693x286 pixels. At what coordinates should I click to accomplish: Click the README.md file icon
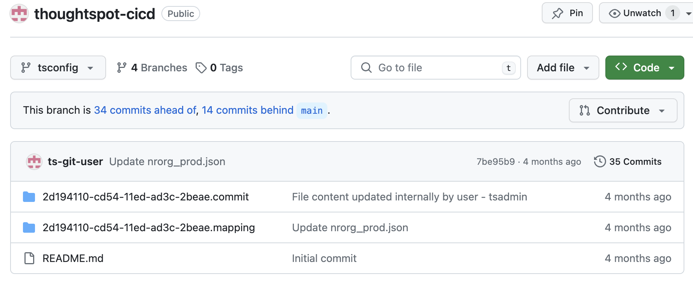(x=29, y=259)
